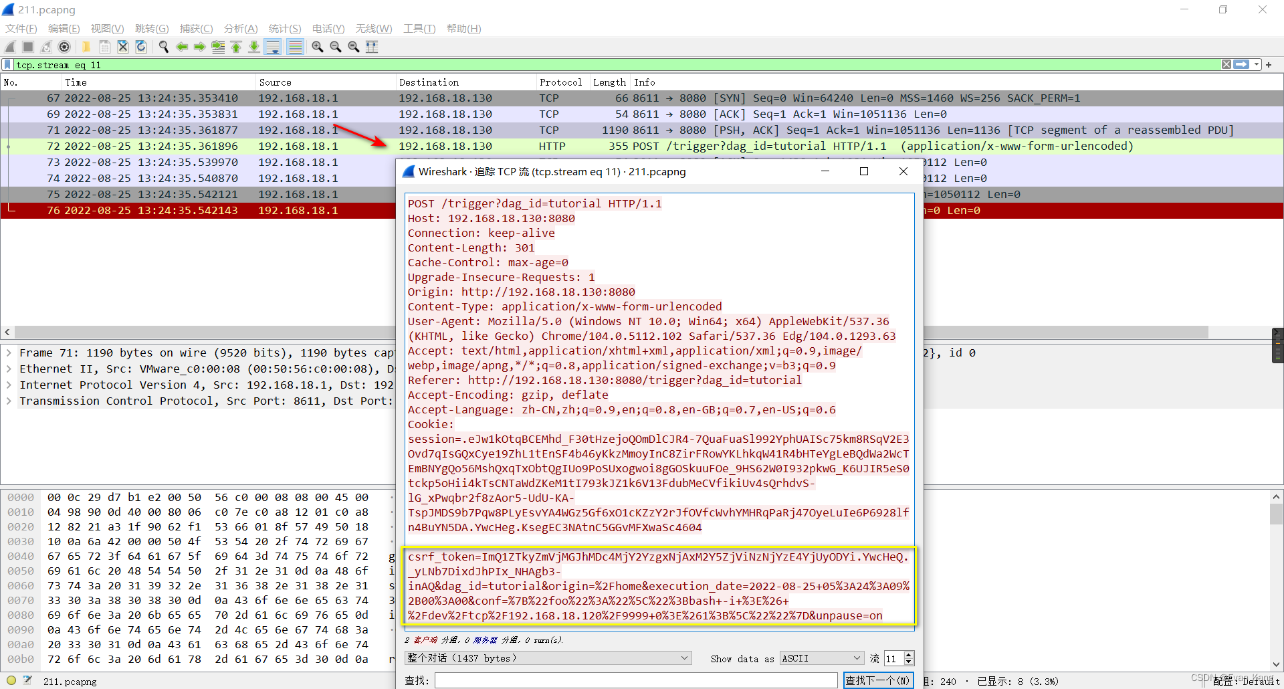Click the resize columns to fit icon
This screenshot has height=689, width=1284.
(x=372, y=47)
